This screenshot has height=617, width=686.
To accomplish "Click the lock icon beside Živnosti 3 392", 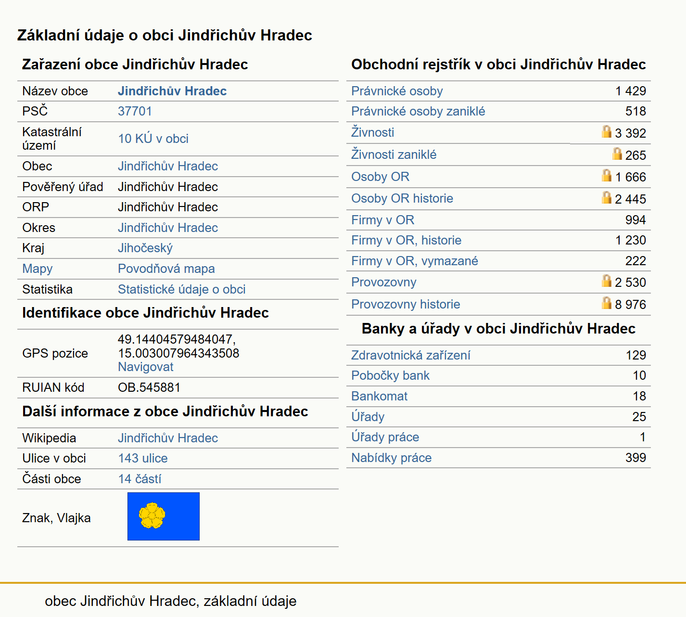I will pos(607,131).
